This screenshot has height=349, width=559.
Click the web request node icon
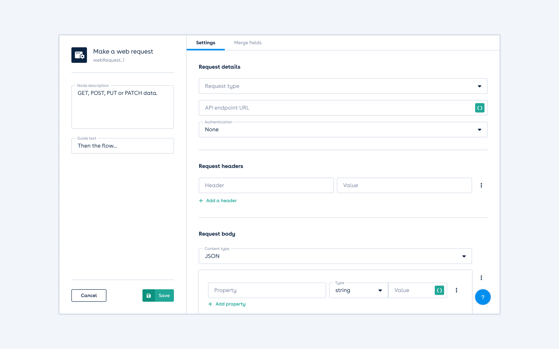tap(79, 55)
